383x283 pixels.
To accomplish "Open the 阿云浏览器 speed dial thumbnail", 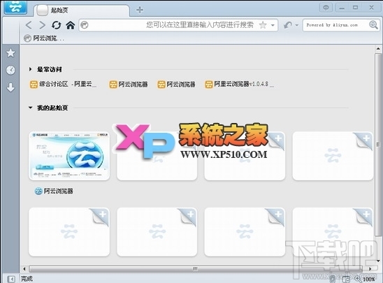I will (x=69, y=156).
